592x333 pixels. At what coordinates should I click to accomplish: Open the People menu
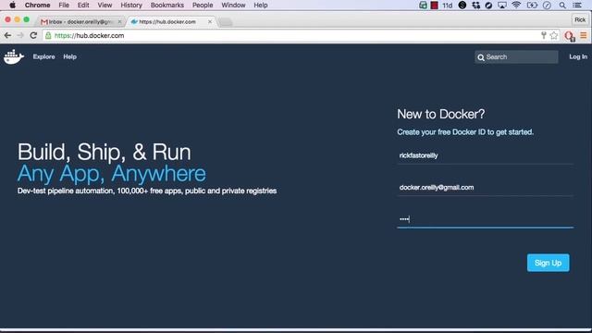tap(203, 6)
